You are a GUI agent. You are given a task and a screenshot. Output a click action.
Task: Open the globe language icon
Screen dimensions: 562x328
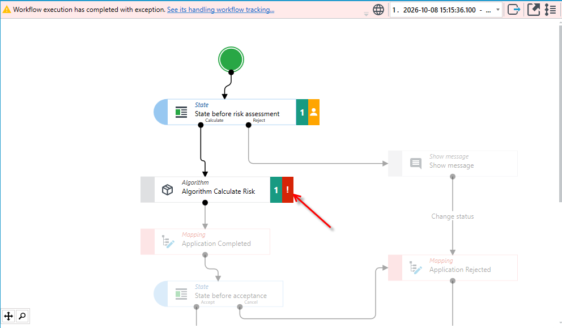click(x=378, y=10)
